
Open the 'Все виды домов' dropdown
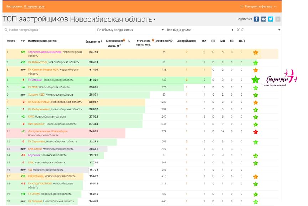point(200,30)
